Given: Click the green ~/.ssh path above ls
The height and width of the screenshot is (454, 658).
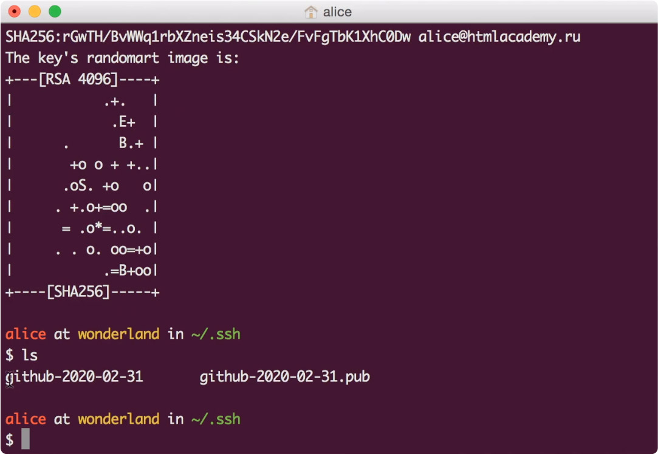Looking at the screenshot, I should [216, 334].
